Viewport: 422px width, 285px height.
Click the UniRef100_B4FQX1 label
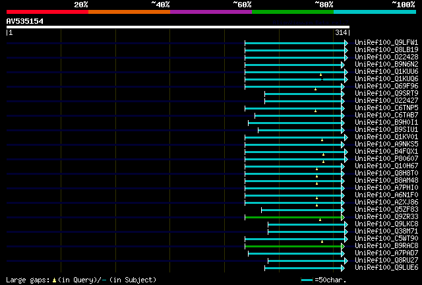tap(386, 151)
